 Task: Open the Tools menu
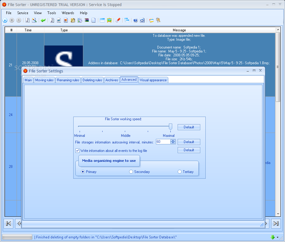click(52, 13)
